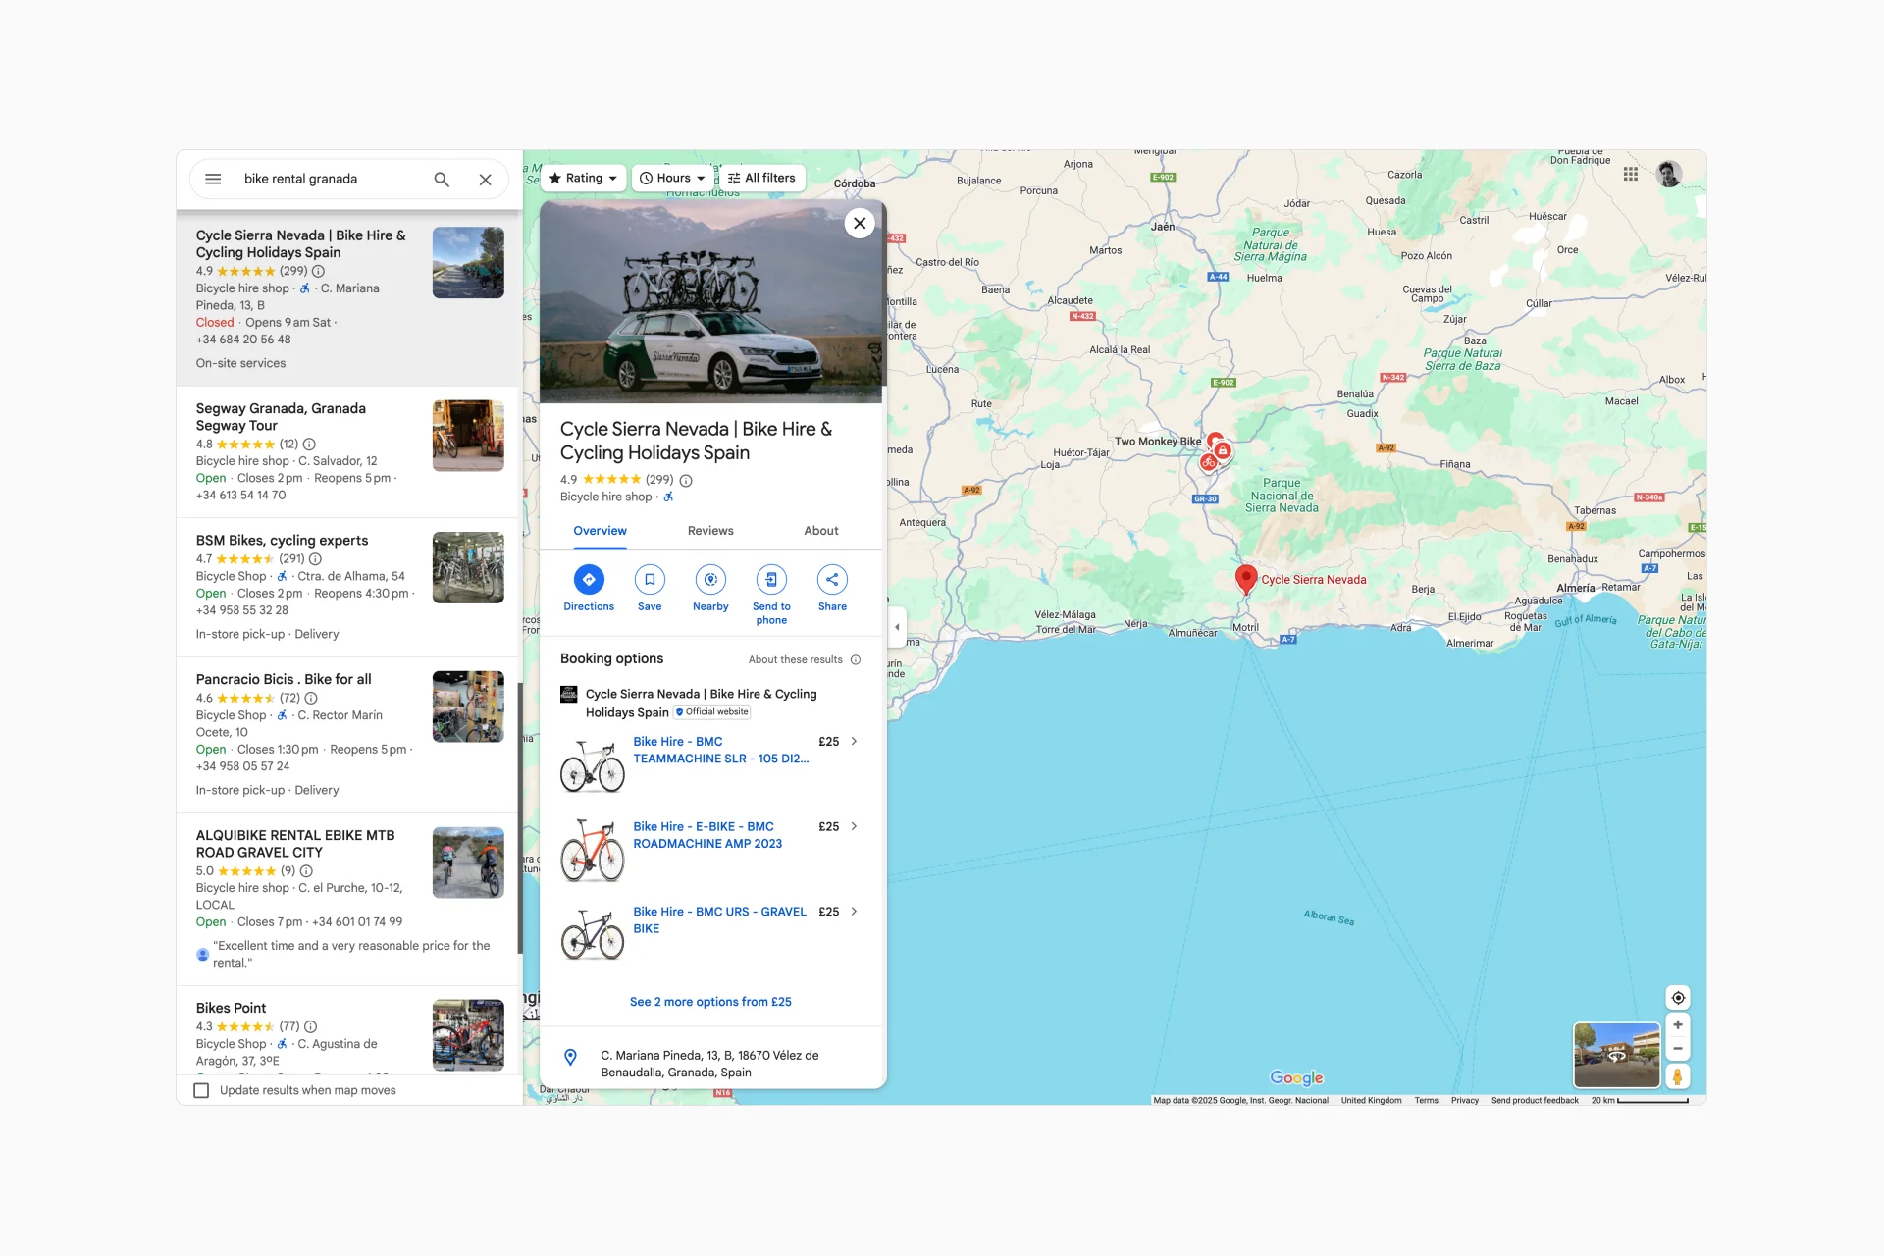
Task: Open Bike Hire - BMC URS GRAVEL BIKE link
Action: (719, 920)
